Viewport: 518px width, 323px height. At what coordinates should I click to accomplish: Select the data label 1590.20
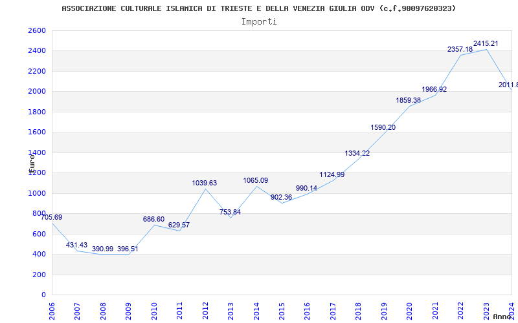click(383, 127)
